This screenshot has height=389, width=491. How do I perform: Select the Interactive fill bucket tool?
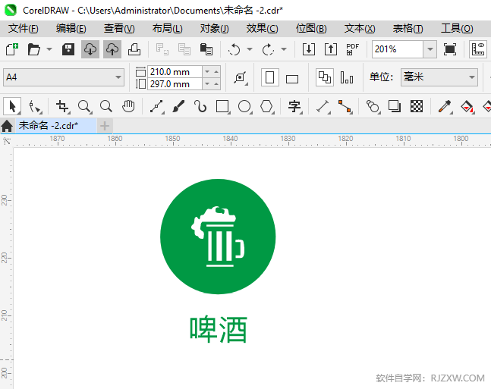pos(467,106)
